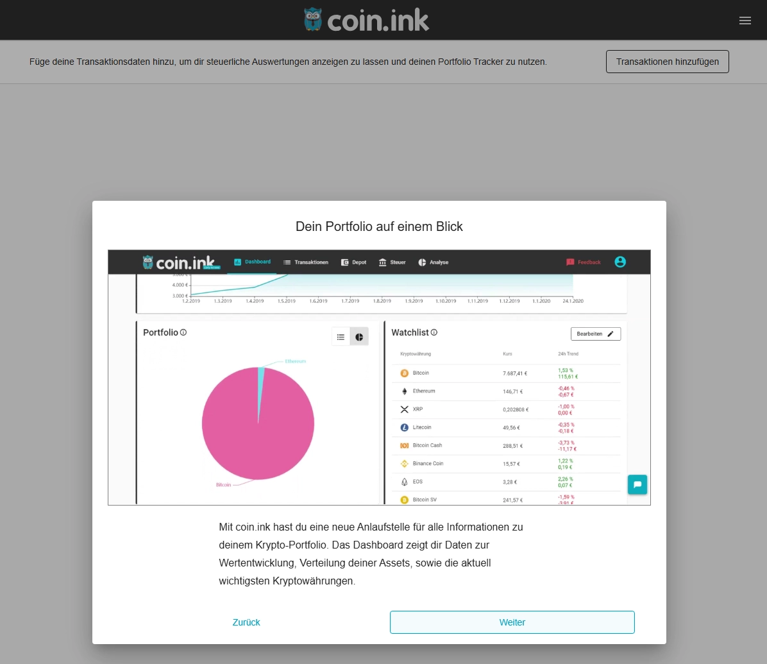Click the Portfolio info icon
Image resolution: width=767 pixels, height=664 pixels.
[183, 332]
